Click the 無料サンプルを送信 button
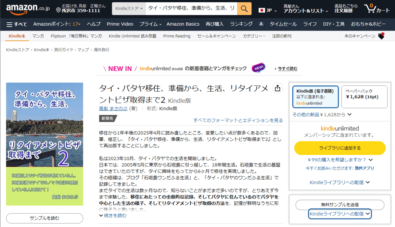 coord(340,205)
